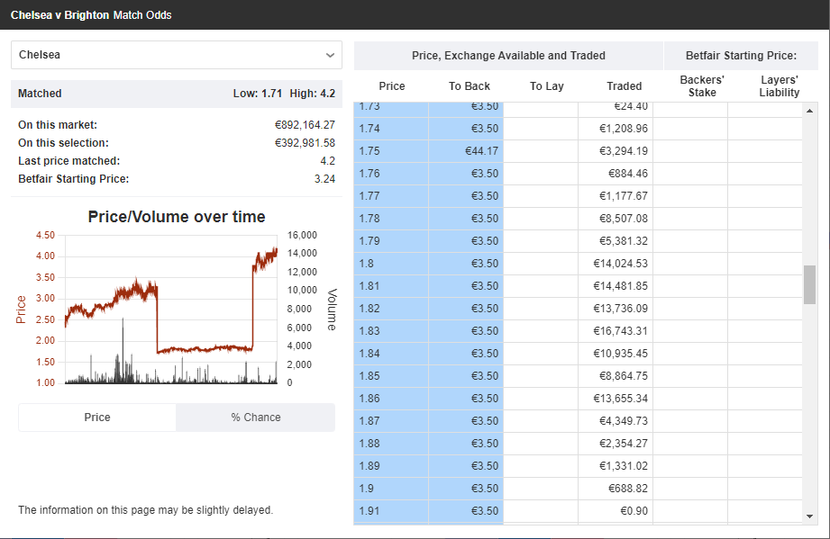Click traded amount €14,024.53
The height and width of the screenshot is (539, 830).
point(620,263)
